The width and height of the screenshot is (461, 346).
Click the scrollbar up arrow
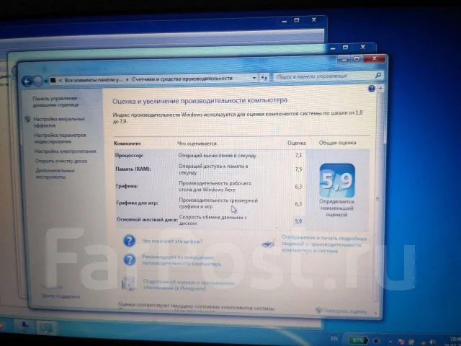[x=380, y=88]
